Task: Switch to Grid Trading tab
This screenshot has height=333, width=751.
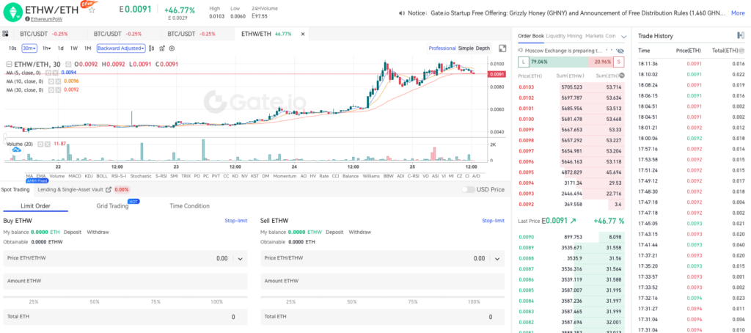Action: coord(112,206)
